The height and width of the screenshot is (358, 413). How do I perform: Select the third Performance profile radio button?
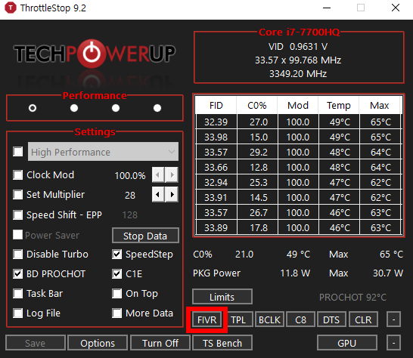point(116,108)
